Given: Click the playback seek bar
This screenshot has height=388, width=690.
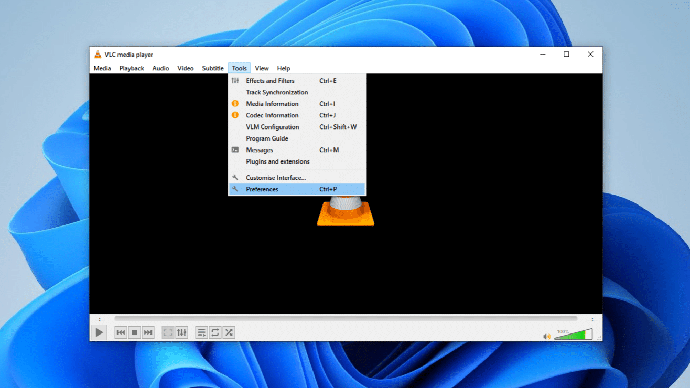Looking at the screenshot, I should tap(346, 319).
